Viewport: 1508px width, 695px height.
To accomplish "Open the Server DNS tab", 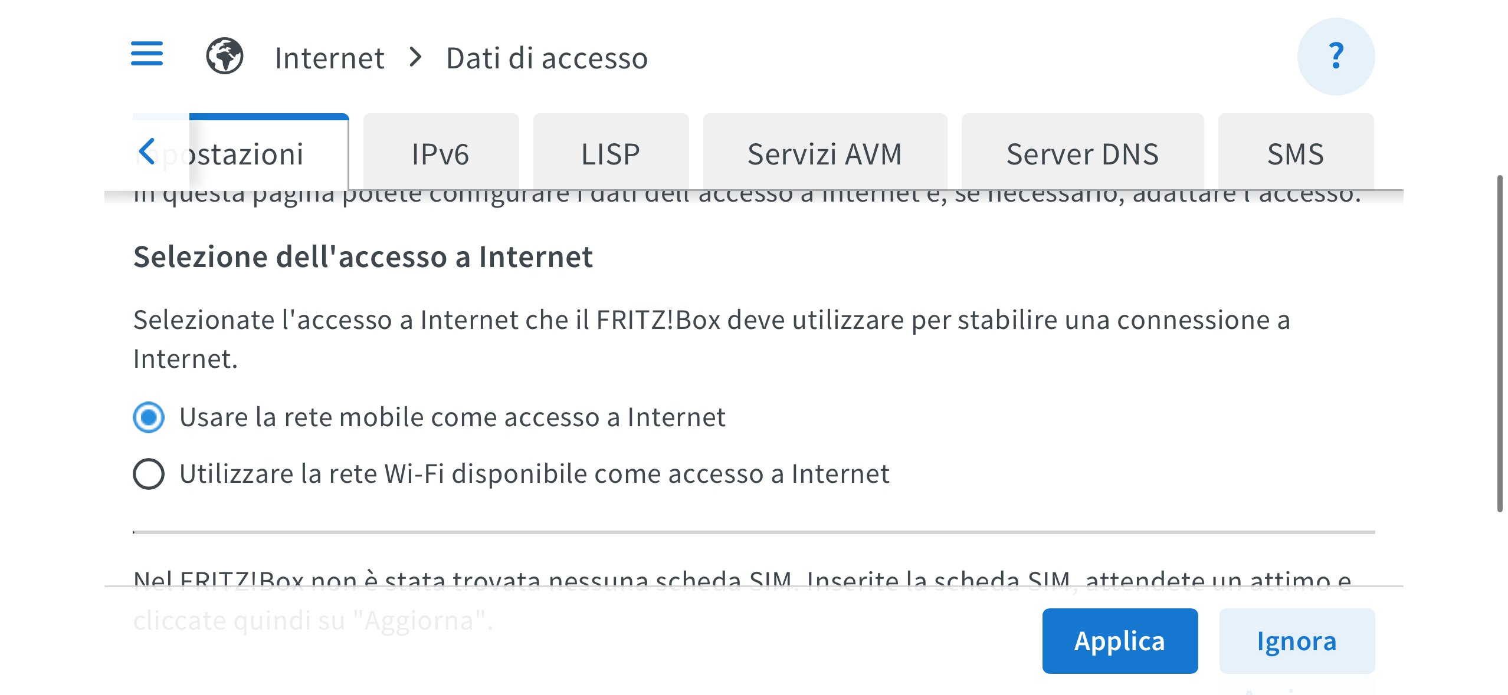I will pyautogui.click(x=1082, y=154).
